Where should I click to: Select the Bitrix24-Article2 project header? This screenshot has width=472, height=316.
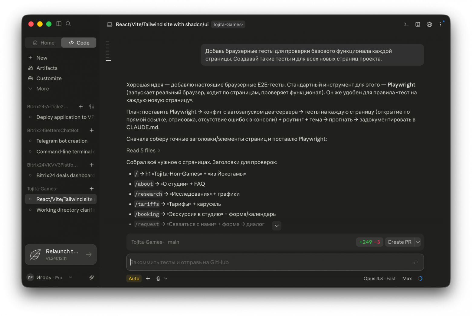(x=48, y=106)
